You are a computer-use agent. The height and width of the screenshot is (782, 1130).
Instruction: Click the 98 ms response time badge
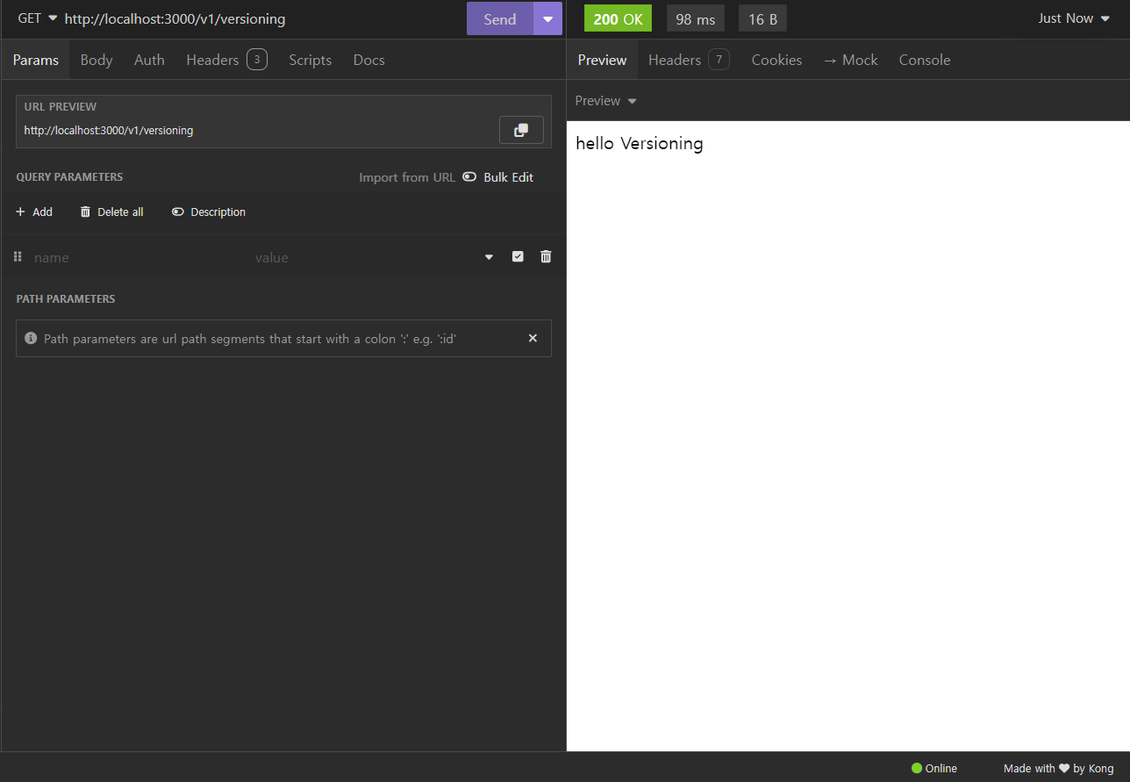pyautogui.click(x=695, y=18)
